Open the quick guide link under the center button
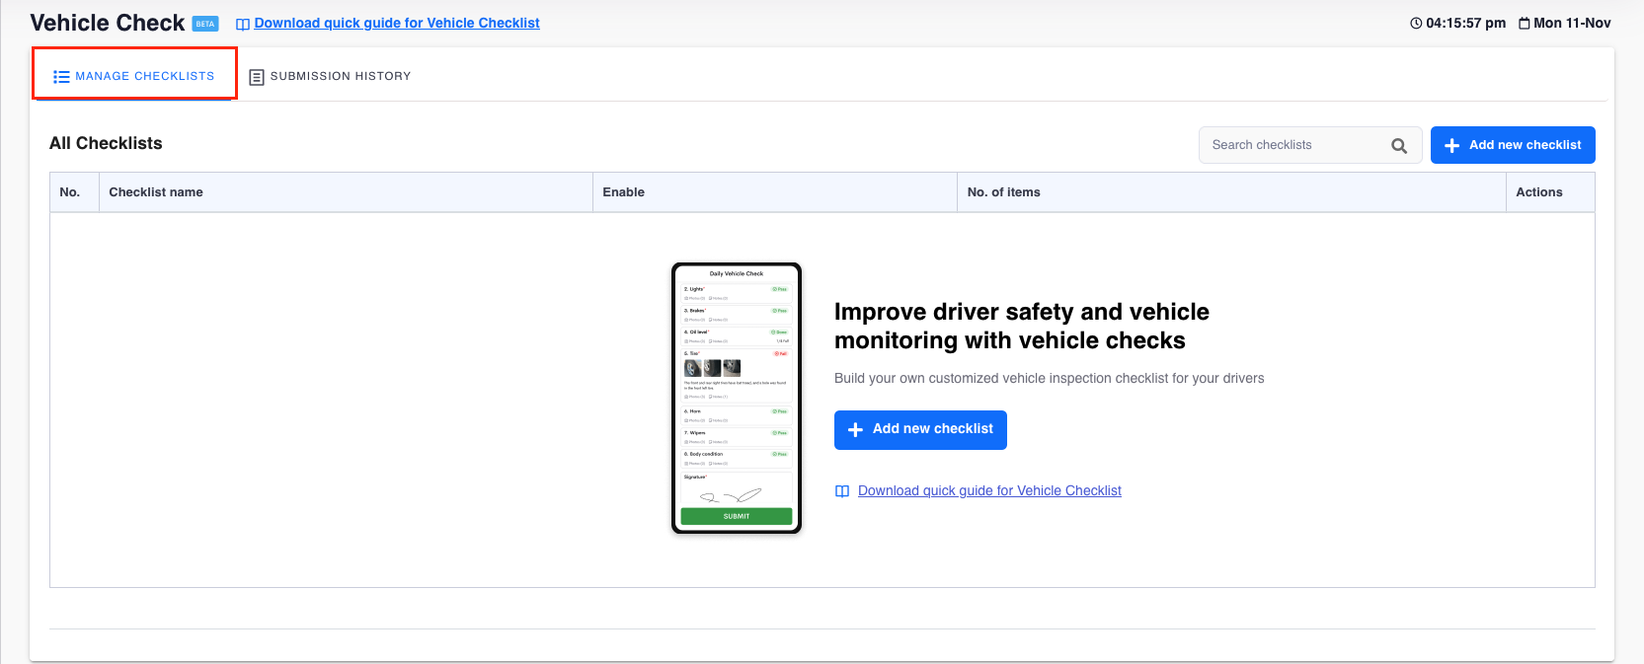The width and height of the screenshot is (1644, 664). pos(989,490)
